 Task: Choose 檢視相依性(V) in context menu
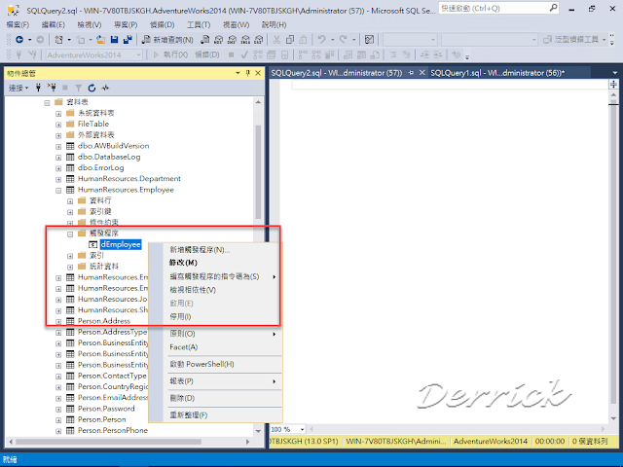pyautogui.click(x=215, y=290)
